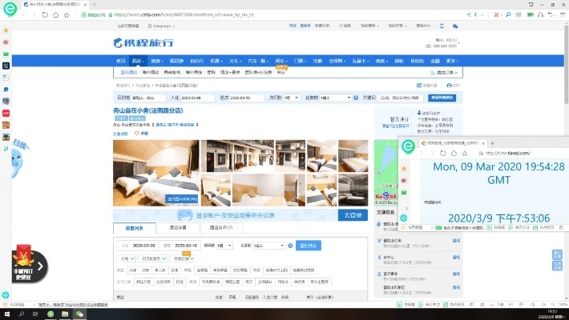Click the Baidu map thumbnail beside hotel photos

(x=386, y=173)
